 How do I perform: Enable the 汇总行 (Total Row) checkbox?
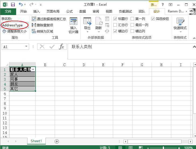pos(115,25)
